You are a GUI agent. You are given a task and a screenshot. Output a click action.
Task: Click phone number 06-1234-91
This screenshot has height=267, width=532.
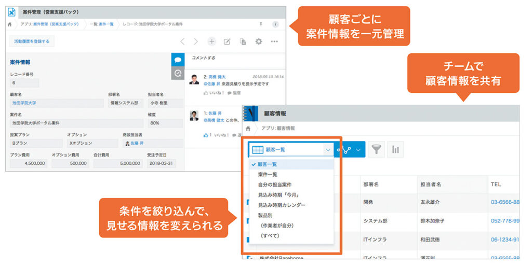coord(505,239)
